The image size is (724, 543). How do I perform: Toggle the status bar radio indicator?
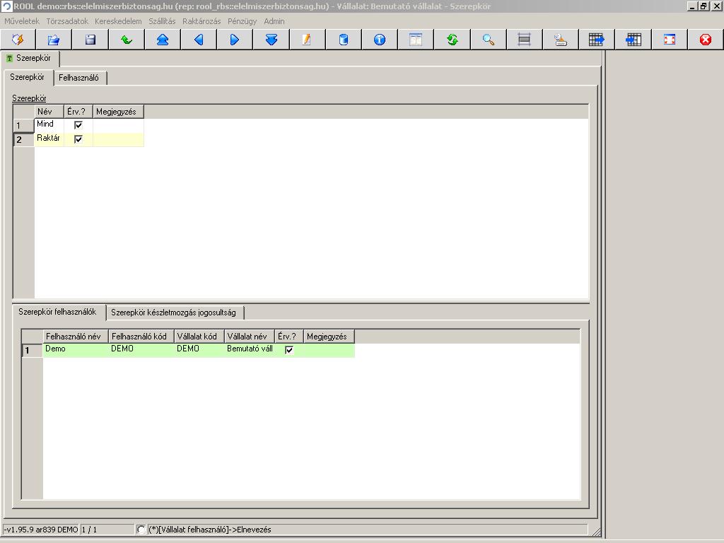tap(141, 529)
